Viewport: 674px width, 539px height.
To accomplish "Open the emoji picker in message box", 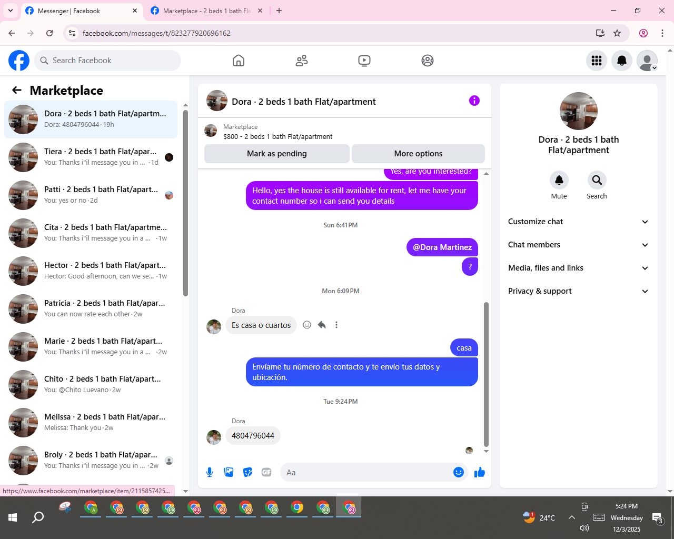I will tap(459, 472).
